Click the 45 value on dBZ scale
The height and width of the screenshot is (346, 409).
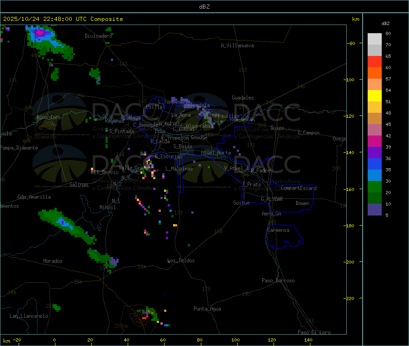pyautogui.click(x=388, y=124)
